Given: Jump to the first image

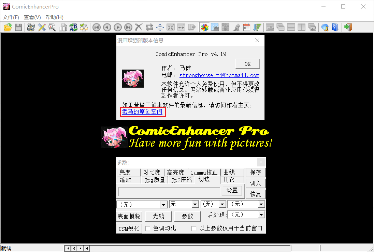Looking at the screenshot, I should click(x=96, y=27).
